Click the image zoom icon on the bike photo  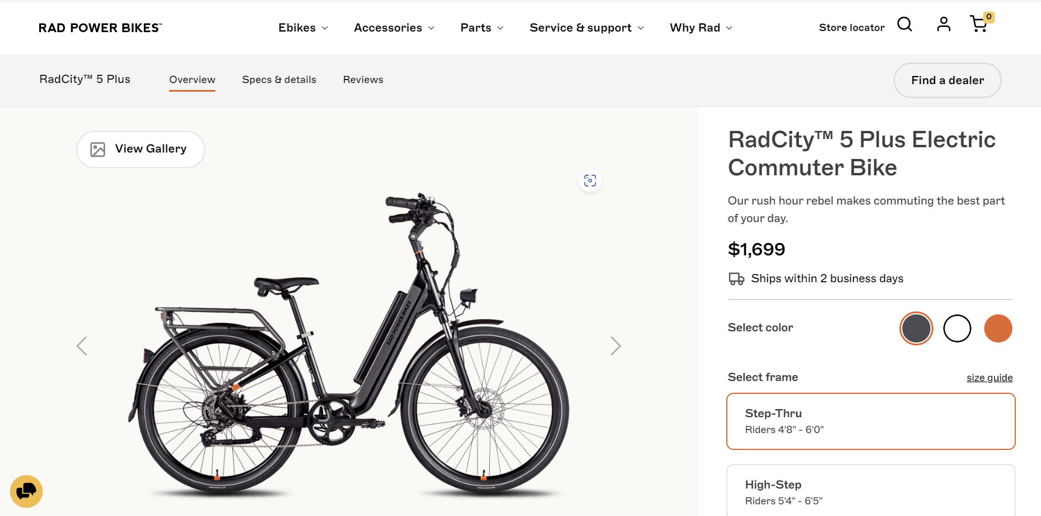(x=590, y=181)
